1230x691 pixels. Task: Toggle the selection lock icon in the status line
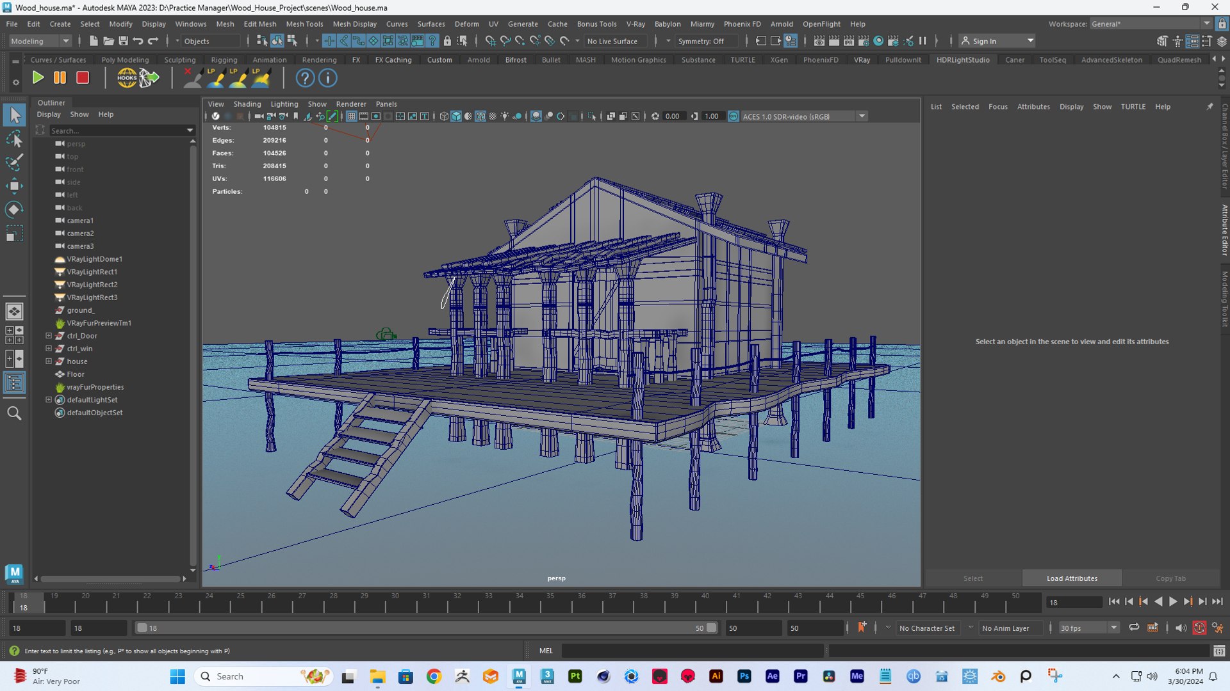[447, 41]
